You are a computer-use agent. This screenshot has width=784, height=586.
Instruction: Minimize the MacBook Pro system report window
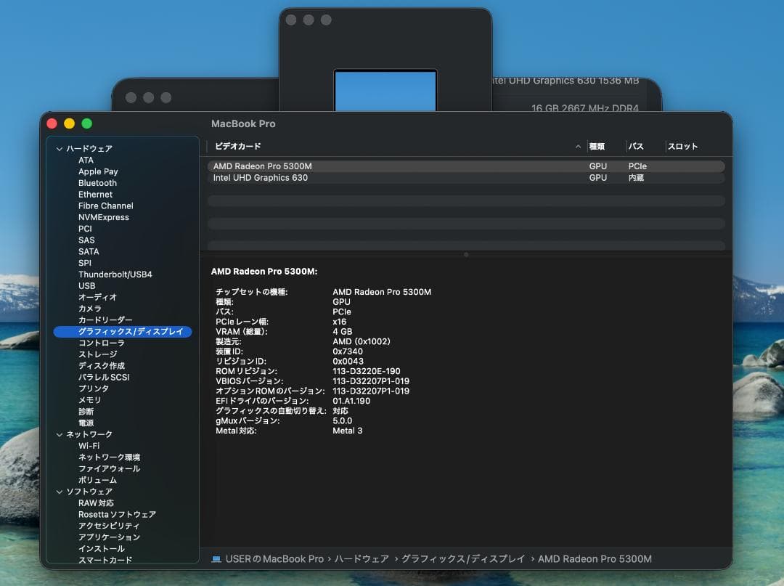tap(70, 123)
